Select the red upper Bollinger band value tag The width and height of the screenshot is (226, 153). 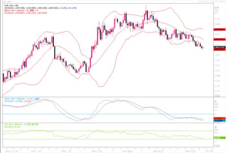[x=219, y=29]
